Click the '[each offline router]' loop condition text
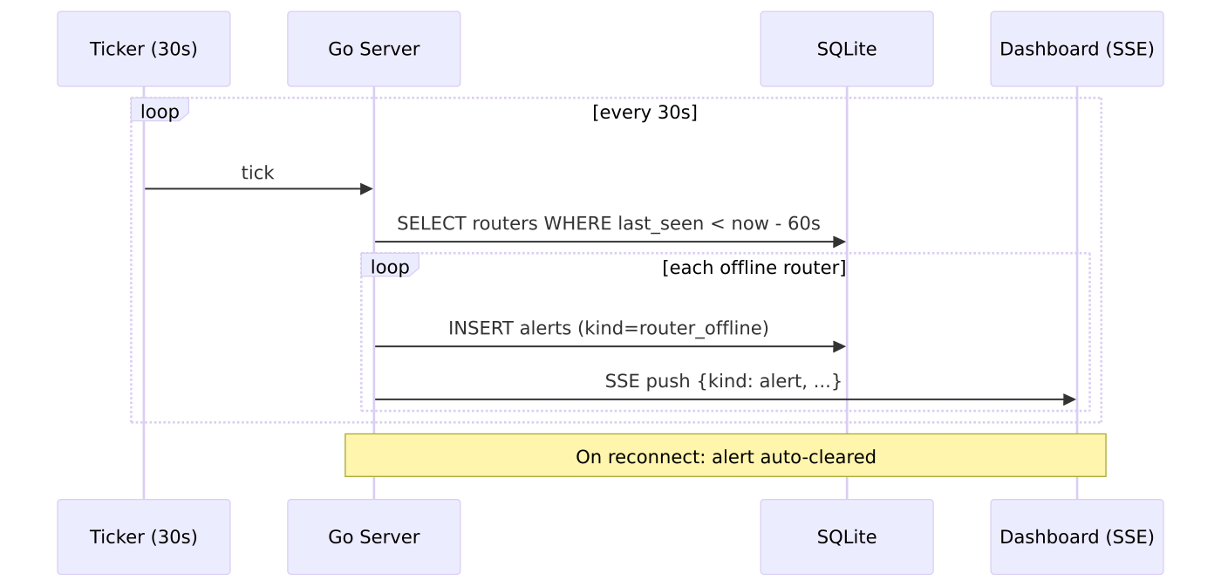This screenshot has width=1221, height=587. point(754,268)
